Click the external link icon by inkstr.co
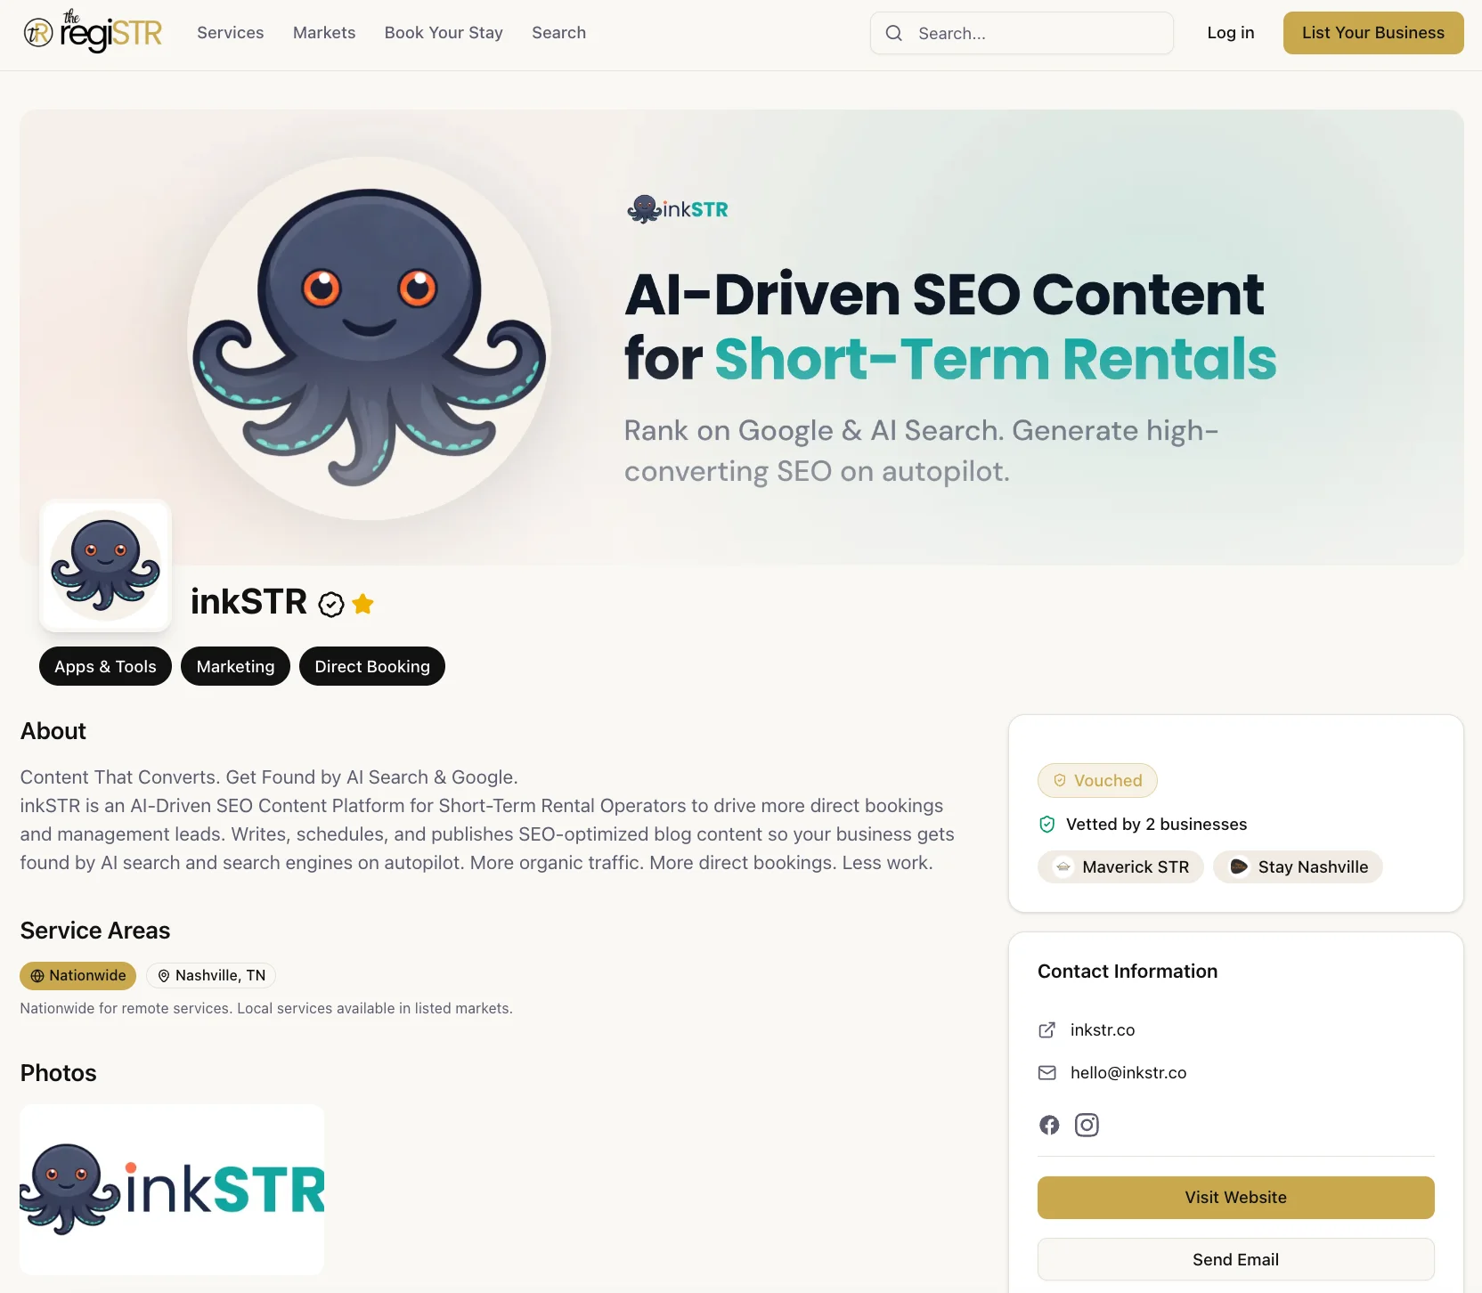Viewport: 1482px width, 1293px height. [x=1047, y=1029]
